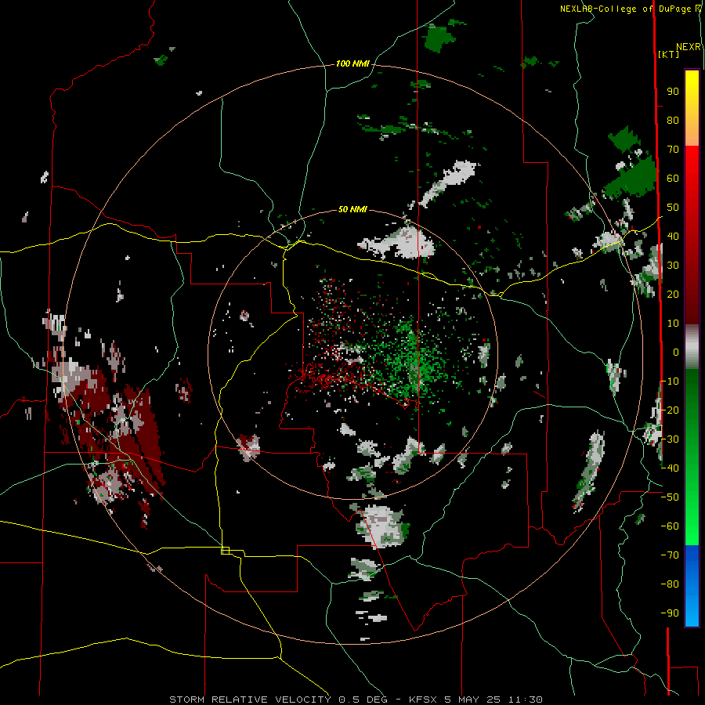Select the positive 70 value on velocity scale
This screenshot has width=705, height=705.
point(673,150)
